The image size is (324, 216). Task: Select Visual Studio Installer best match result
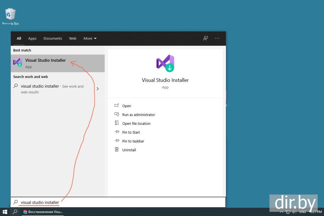pyautogui.click(x=58, y=63)
